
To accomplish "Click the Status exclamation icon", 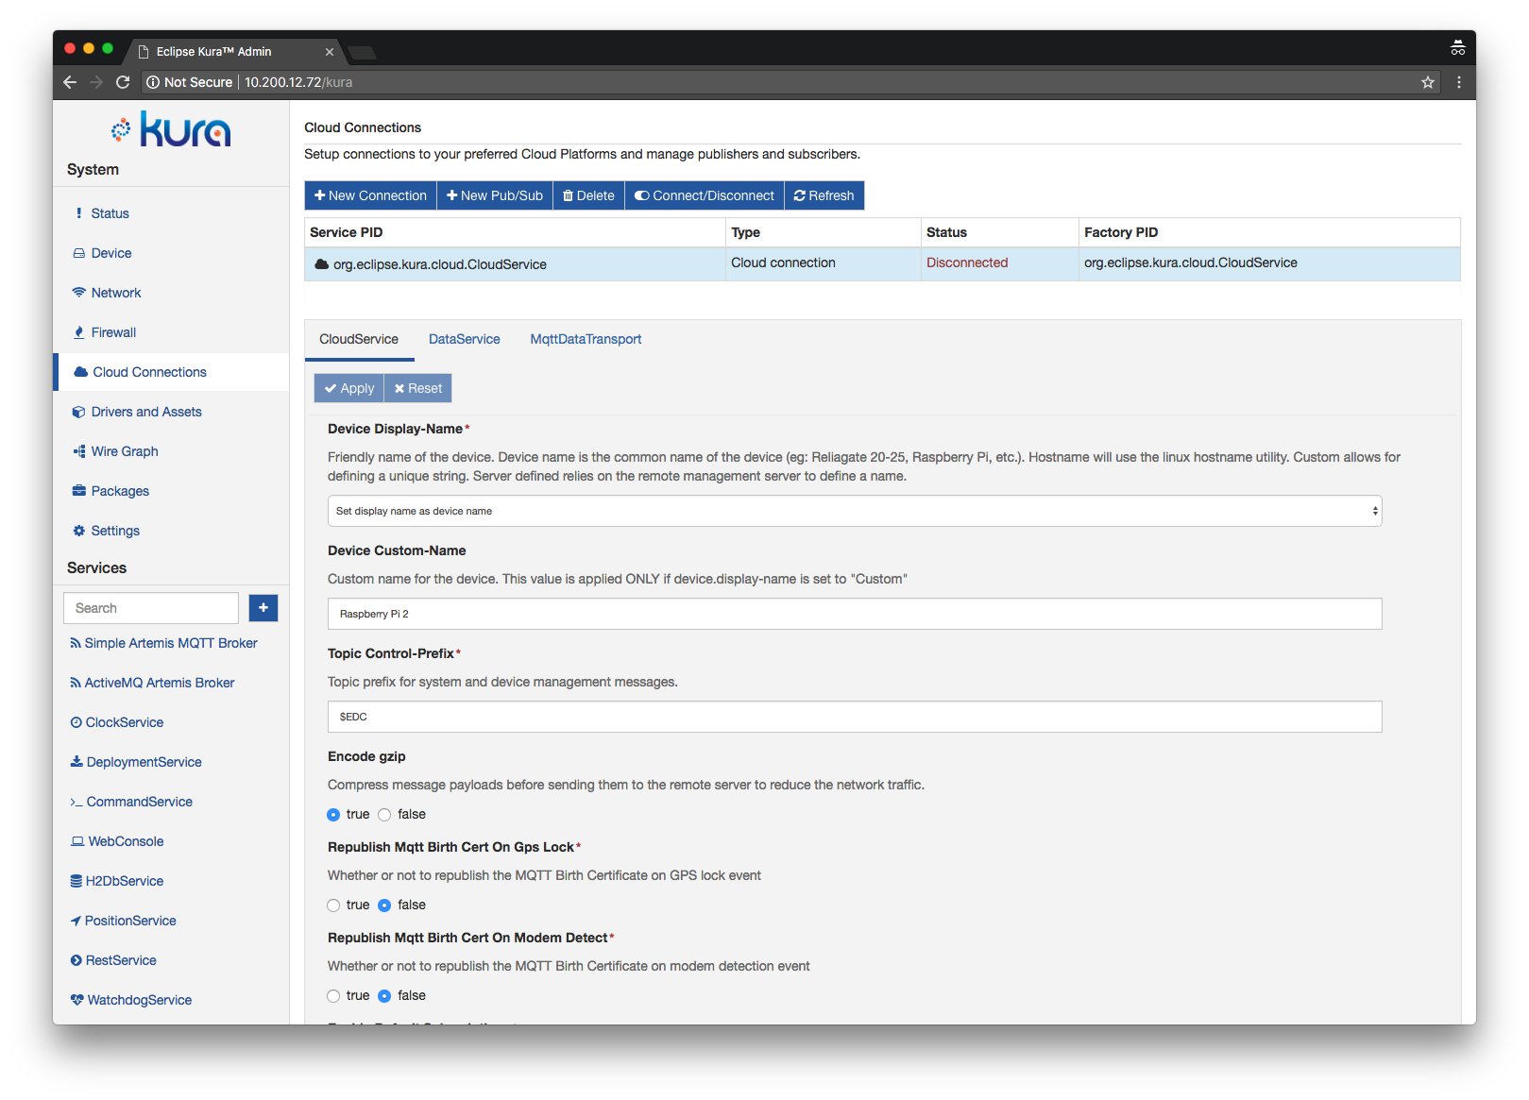I will click(79, 213).
